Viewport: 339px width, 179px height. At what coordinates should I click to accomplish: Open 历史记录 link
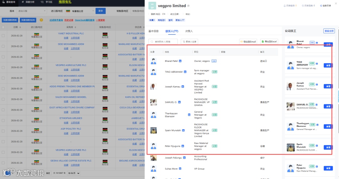pyautogui.click(x=69, y=20)
